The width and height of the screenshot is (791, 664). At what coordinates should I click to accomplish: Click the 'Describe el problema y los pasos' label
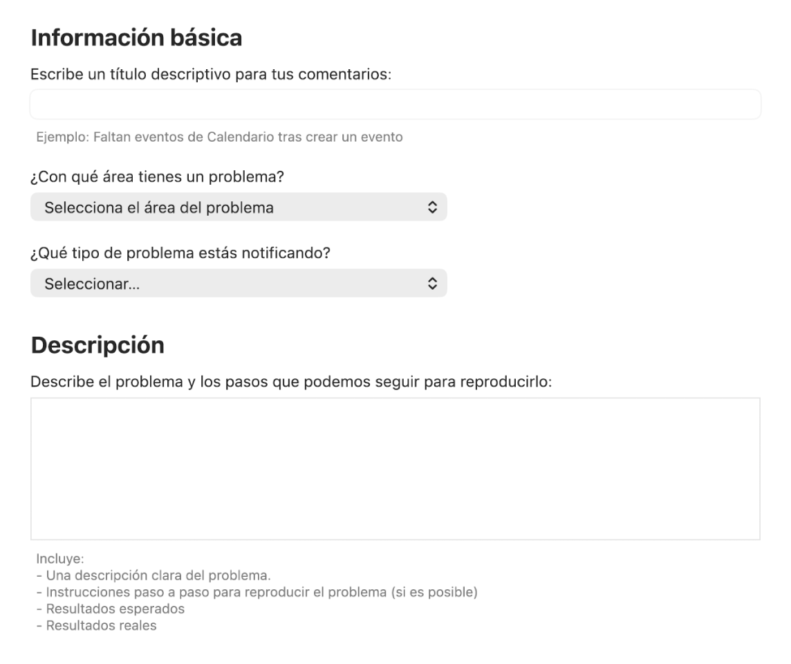pyautogui.click(x=290, y=381)
